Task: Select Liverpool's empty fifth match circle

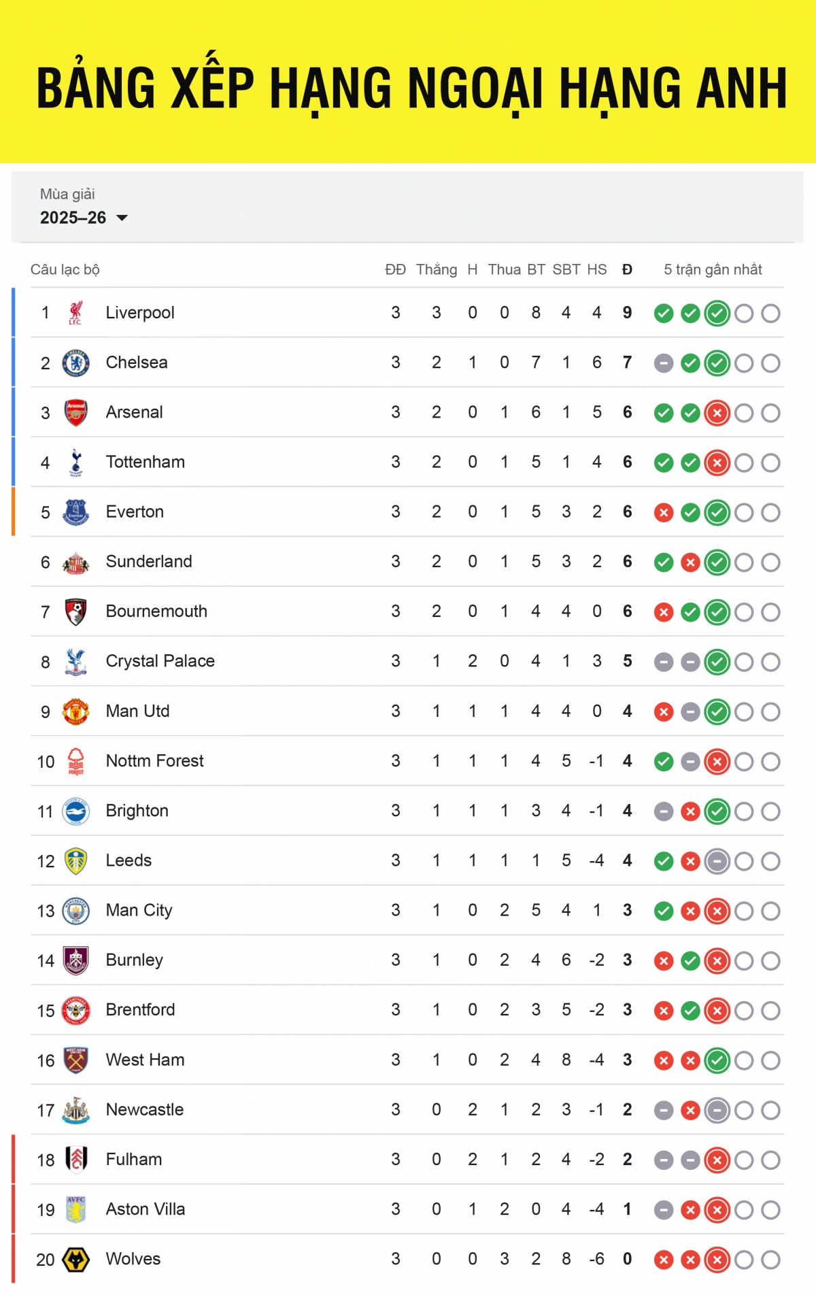Action: [x=770, y=314]
